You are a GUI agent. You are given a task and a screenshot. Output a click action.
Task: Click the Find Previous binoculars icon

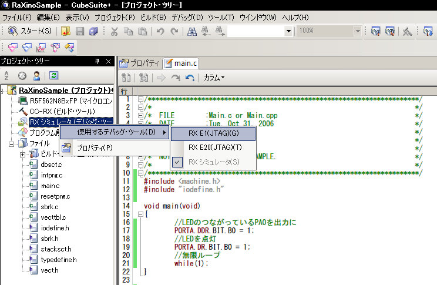pos(206,31)
